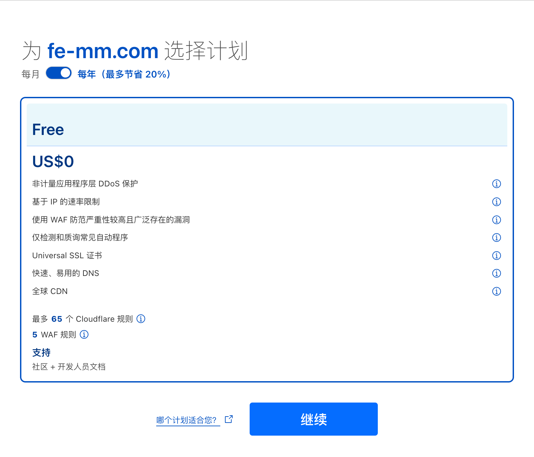
Task: Toggle the monthly/yearly billing switch
Action: [59, 73]
